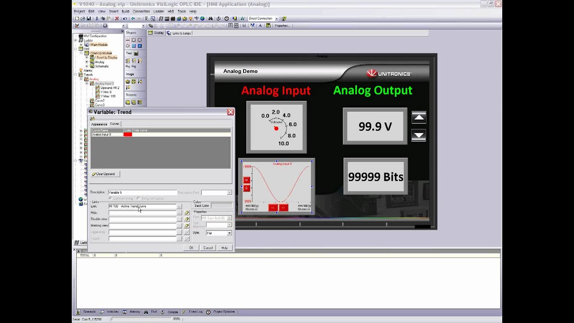Select the ellipse shape tool in Shapes palette
Image resolution: width=574 pixels, height=323 pixels.
pyautogui.click(x=127, y=46)
